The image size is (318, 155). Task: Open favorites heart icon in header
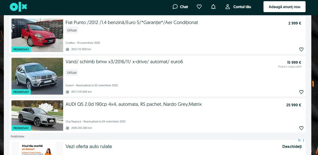coord(199,7)
